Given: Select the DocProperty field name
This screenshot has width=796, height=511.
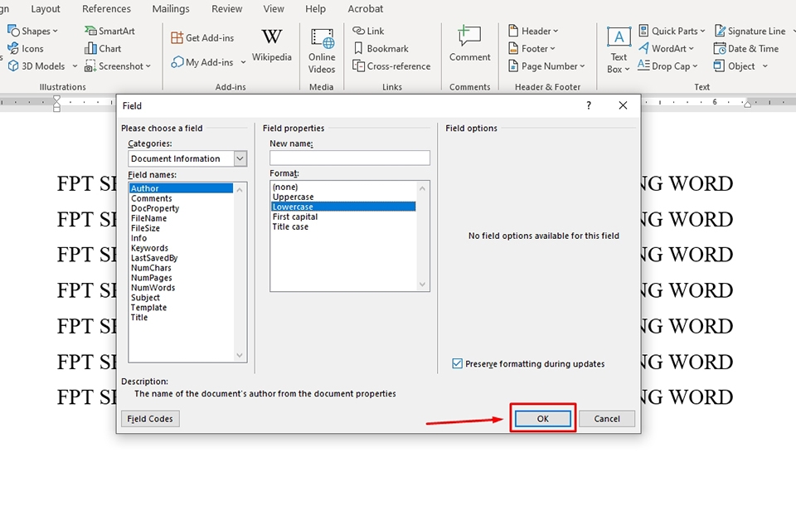Looking at the screenshot, I should [182, 208].
